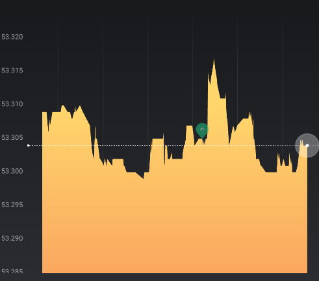The height and width of the screenshot is (281, 319).
Task: Select the 53.285 price axis label
Action: click(12, 271)
